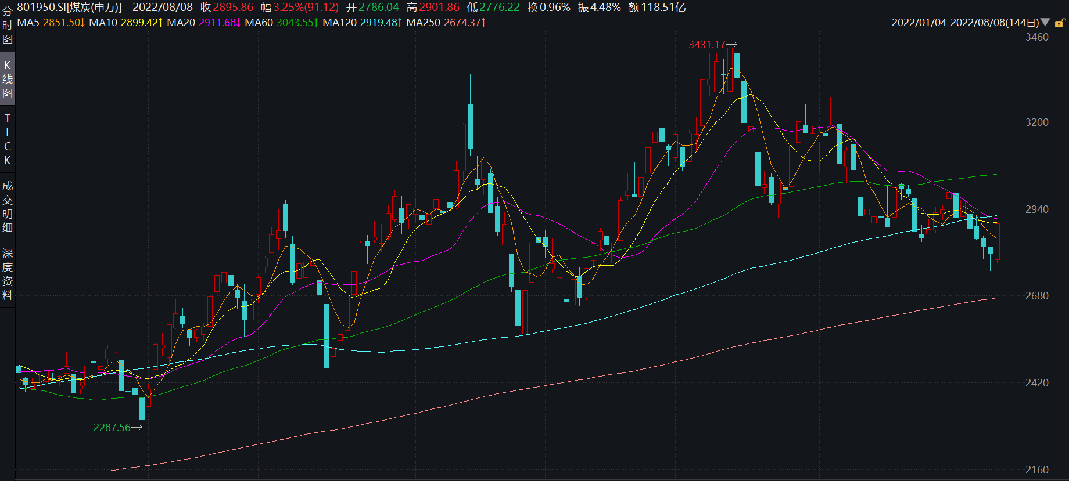The height and width of the screenshot is (481, 1069).
Task: Click the MA20 2911.68 indicator label
Action: click(204, 23)
